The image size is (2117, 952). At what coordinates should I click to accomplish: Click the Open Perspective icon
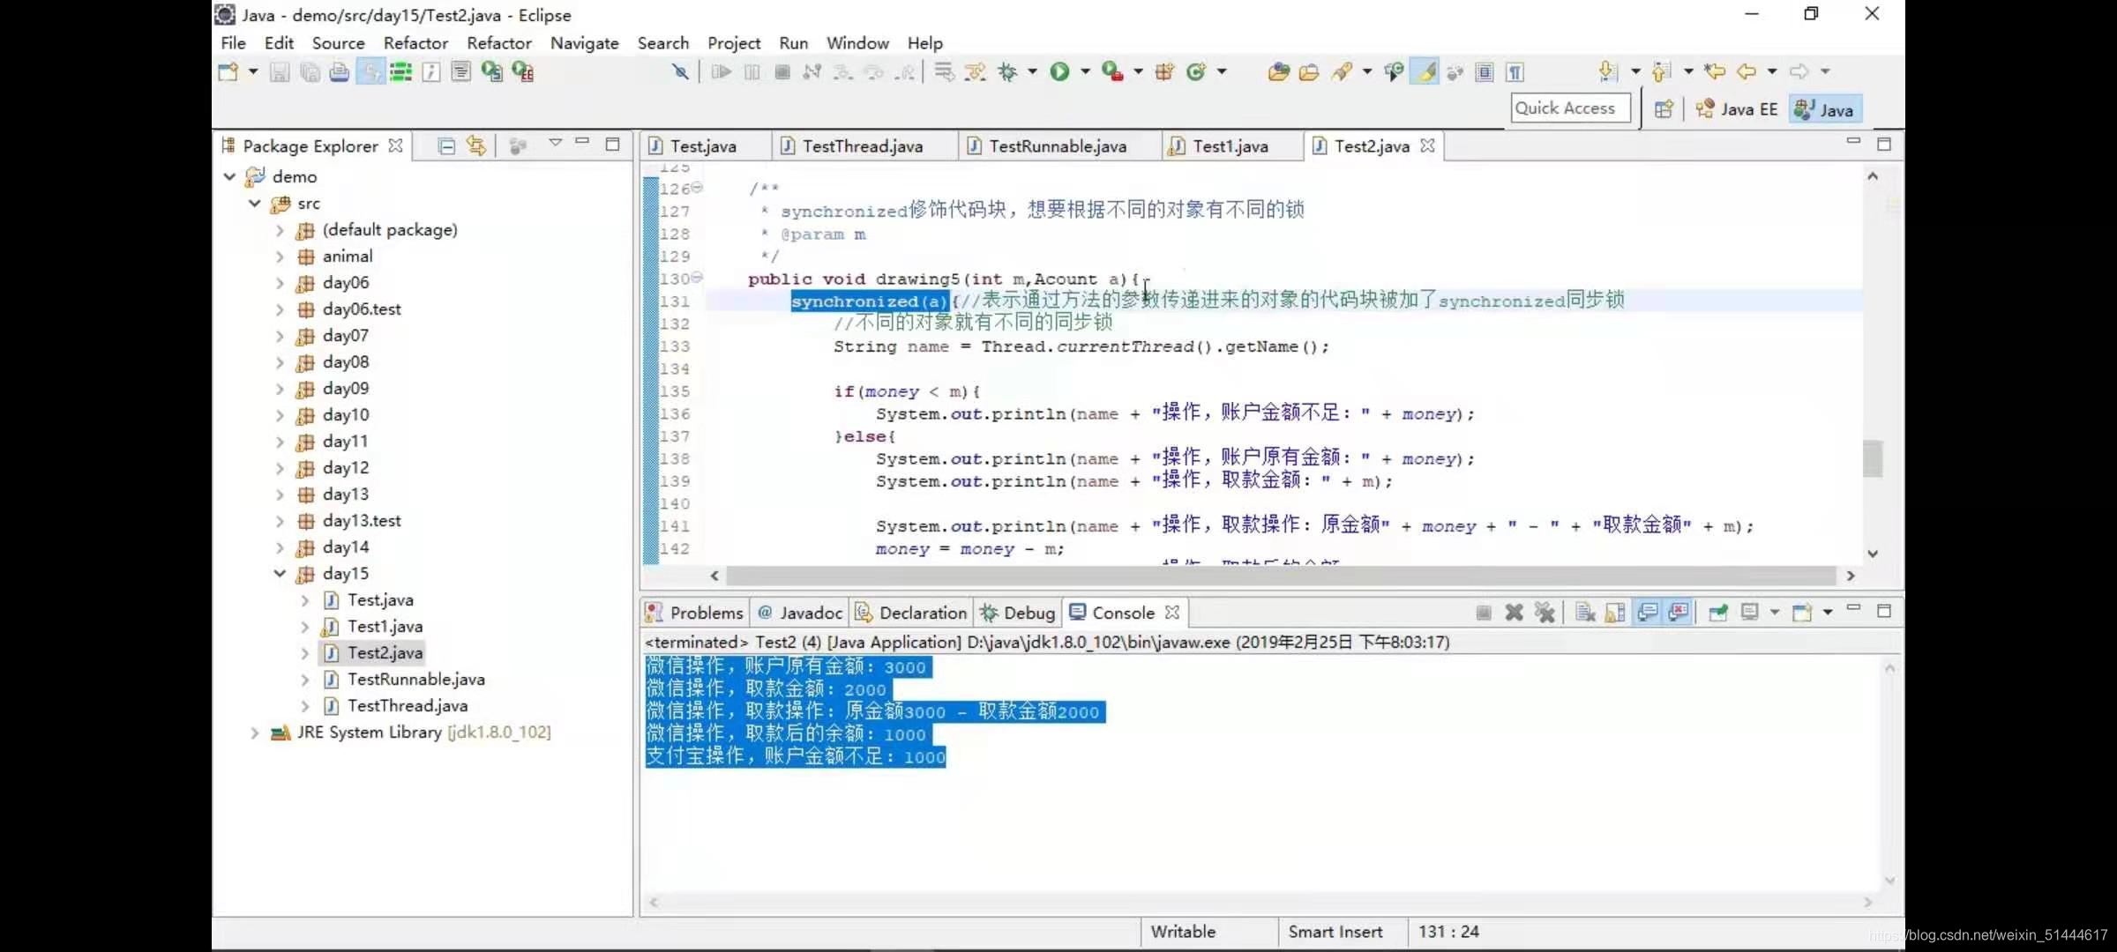click(x=1664, y=109)
